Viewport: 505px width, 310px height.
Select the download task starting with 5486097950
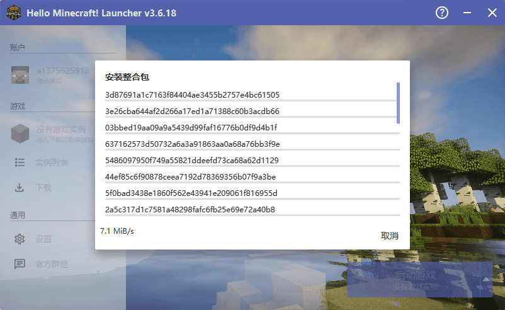[191, 160]
